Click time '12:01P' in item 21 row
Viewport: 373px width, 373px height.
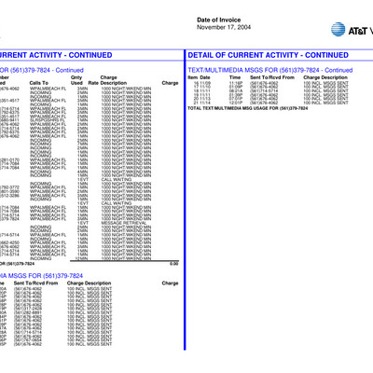pyautogui.click(x=235, y=103)
